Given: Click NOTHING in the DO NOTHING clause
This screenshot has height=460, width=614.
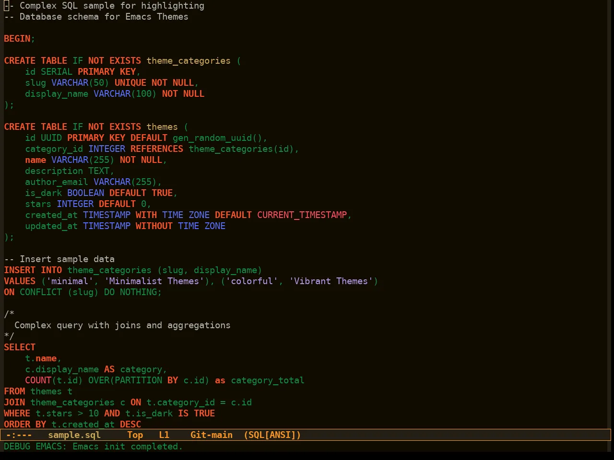Looking at the screenshot, I should point(138,292).
